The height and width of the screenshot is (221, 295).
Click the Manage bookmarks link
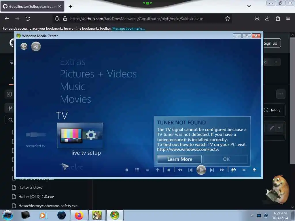point(129,28)
